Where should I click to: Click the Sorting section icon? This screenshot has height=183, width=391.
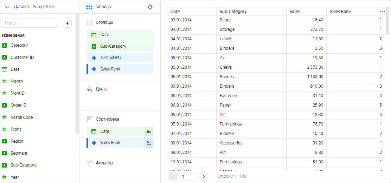click(x=89, y=119)
